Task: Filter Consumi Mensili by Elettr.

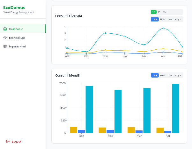Action: (163, 75)
